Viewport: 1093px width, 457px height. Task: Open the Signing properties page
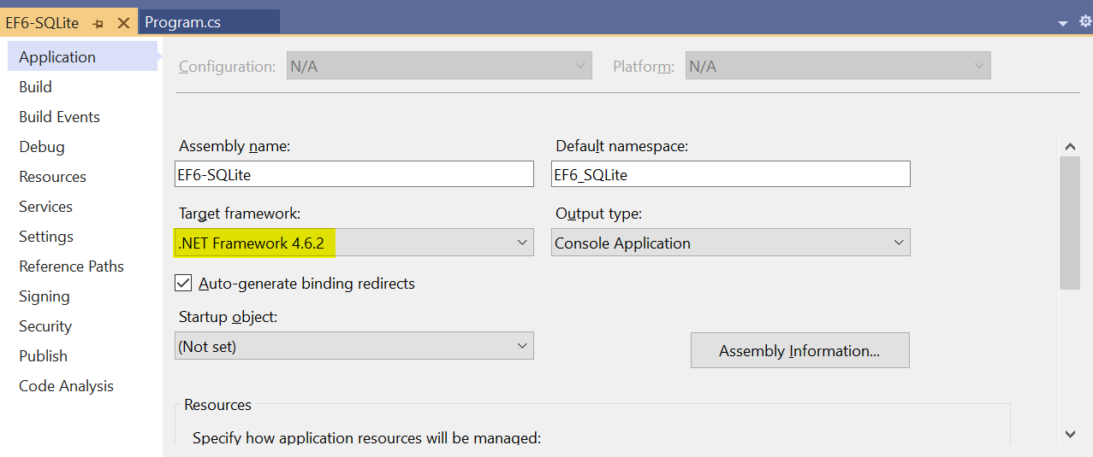[45, 296]
